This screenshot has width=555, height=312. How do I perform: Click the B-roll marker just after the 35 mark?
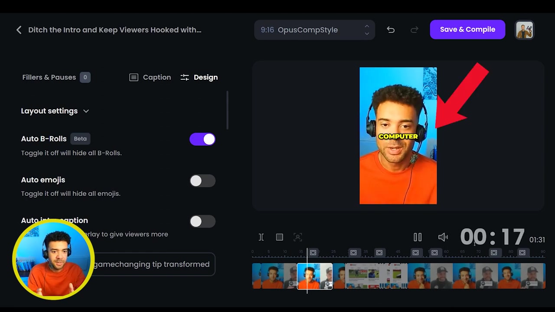click(379, 253)
